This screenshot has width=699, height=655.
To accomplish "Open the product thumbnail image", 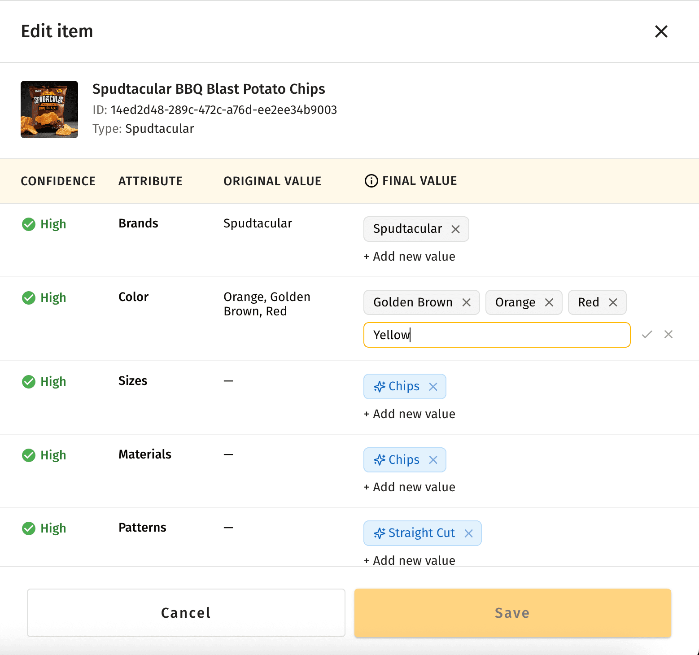I will click(x=49, y=109).
